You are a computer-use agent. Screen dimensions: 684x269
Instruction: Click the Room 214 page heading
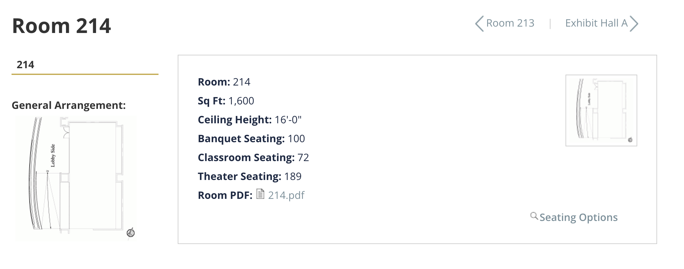(61, 26)
